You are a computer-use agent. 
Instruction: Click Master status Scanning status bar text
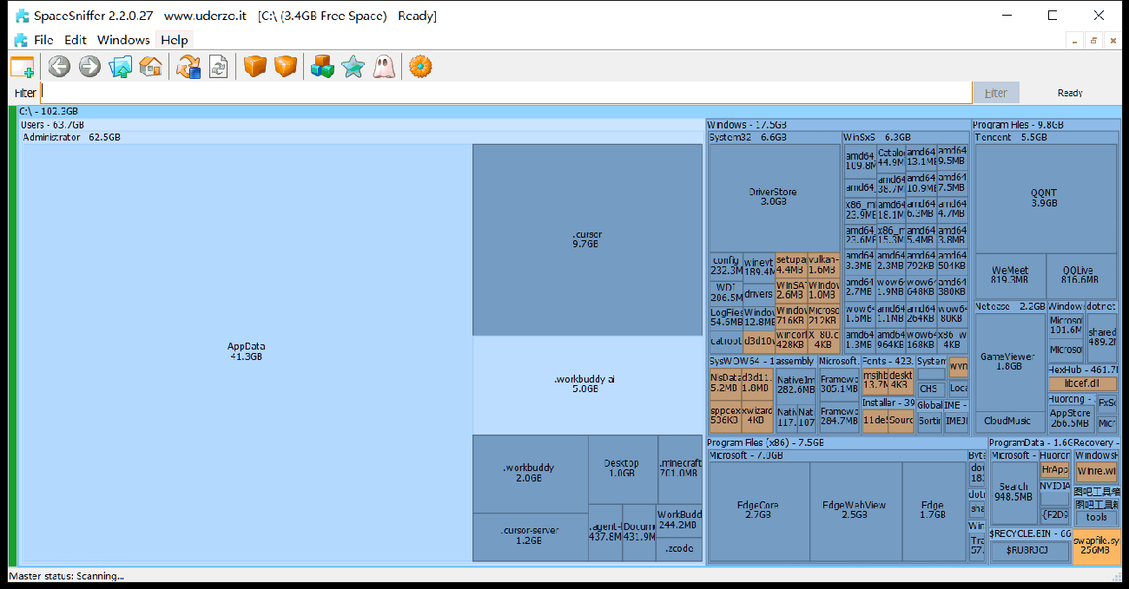[67, 576]
